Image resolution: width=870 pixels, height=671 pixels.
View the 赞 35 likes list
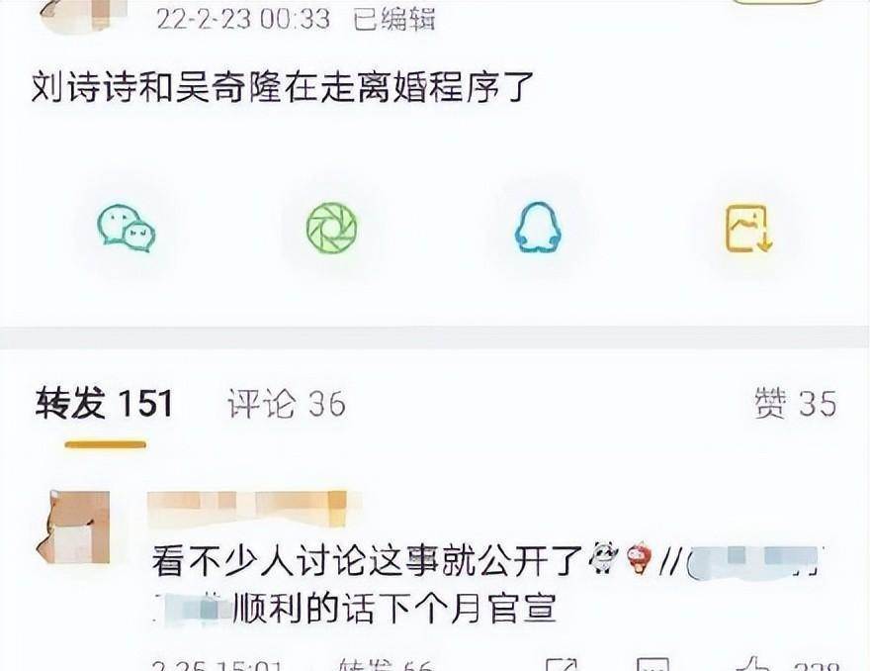pos(795,403)
